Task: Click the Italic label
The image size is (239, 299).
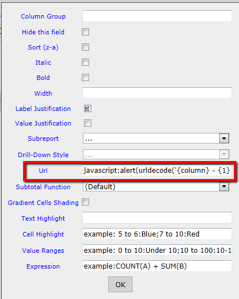Action: pos(43,63)
